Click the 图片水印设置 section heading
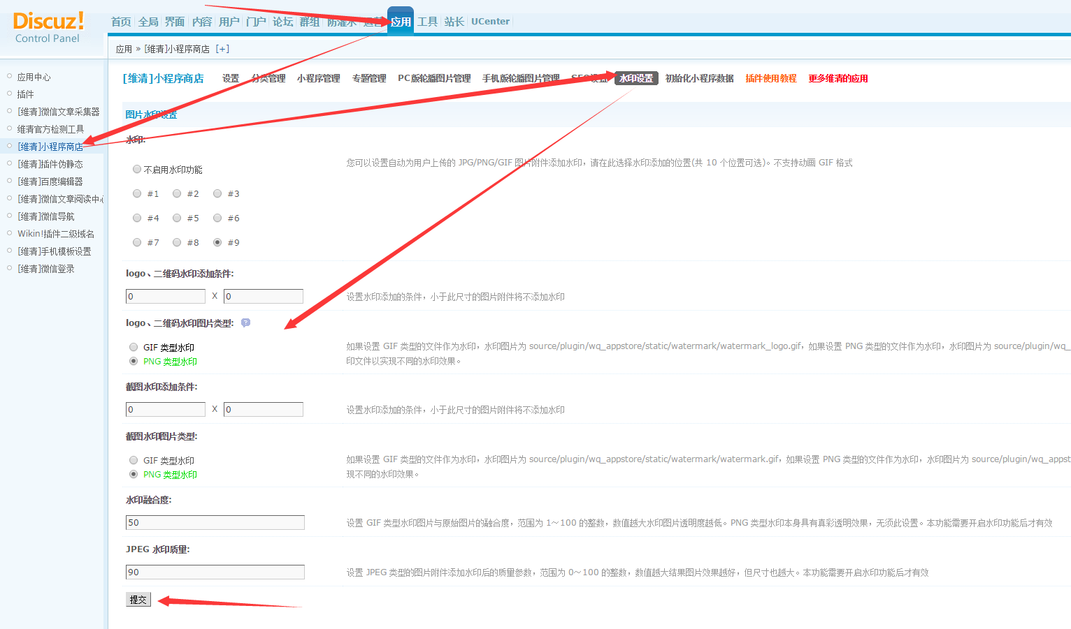 [151, 114]
